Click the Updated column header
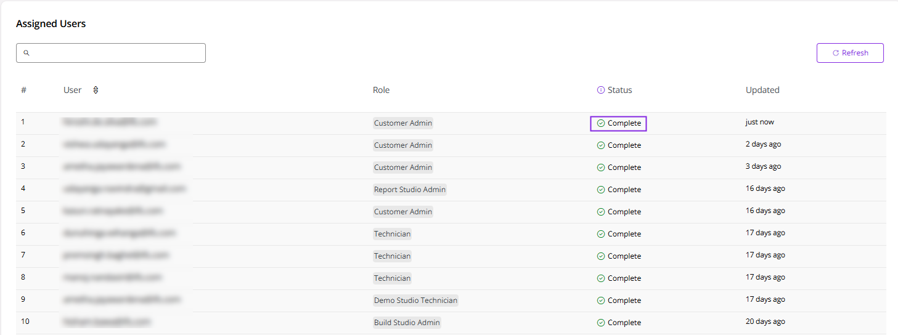 [762, 90]
